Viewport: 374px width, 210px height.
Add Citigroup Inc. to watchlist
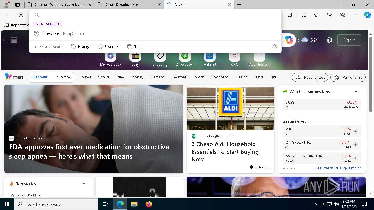(355, 145)
